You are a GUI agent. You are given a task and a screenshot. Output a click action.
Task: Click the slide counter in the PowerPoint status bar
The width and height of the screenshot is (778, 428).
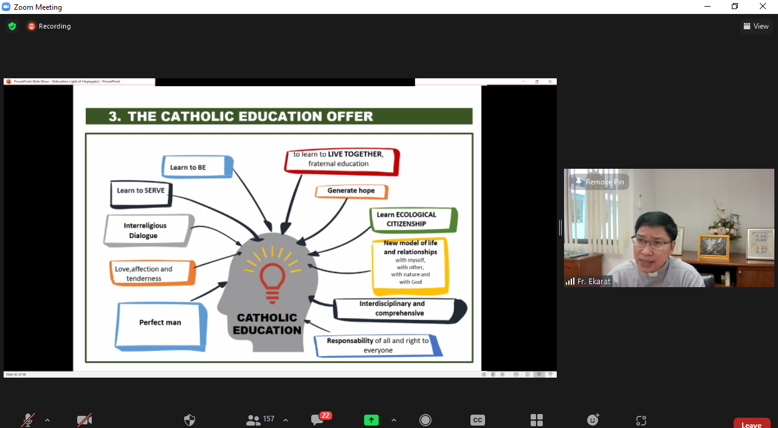tap(16, 375)
